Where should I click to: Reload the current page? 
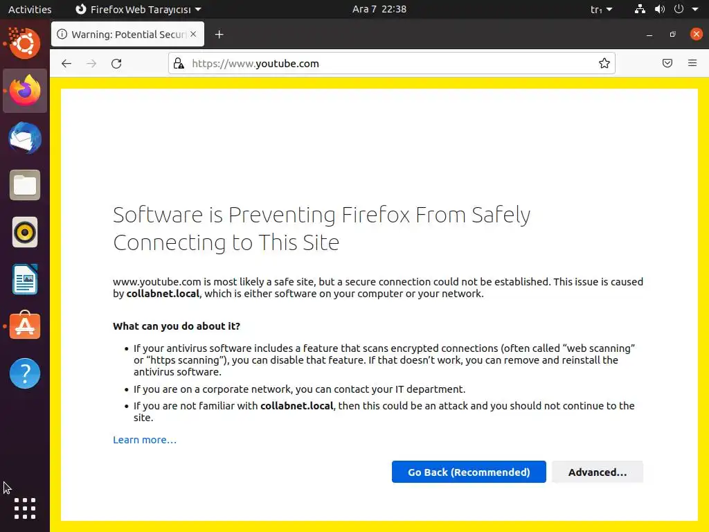pyautogui.click(x=116, y=64)
